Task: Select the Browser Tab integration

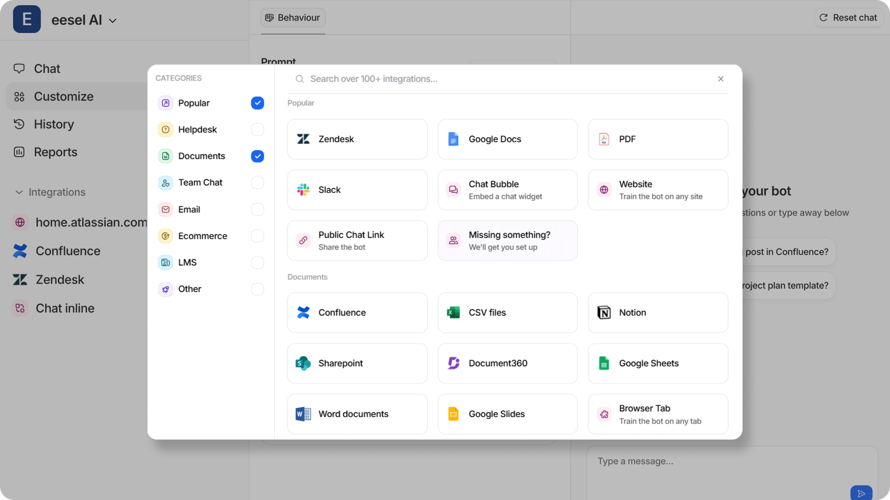Action: tap(658, 414)
